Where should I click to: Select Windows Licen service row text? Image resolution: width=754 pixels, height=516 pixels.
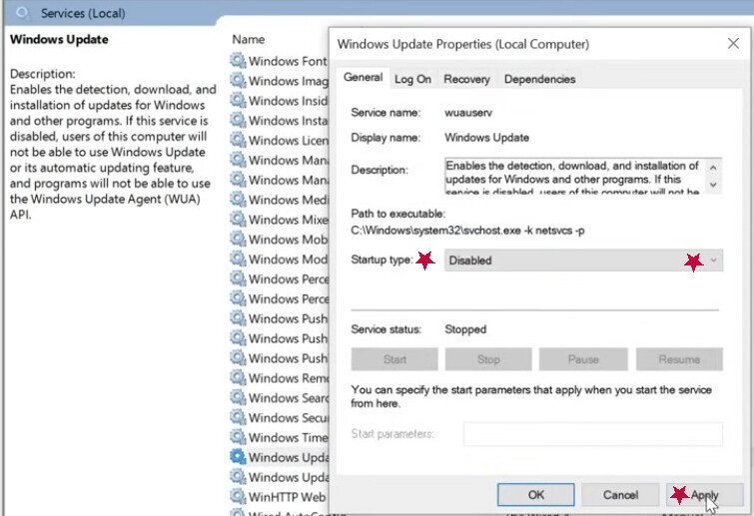(x=288, y=141)
